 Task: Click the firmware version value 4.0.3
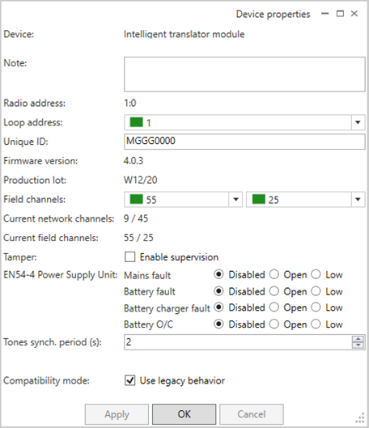tap(134, 161)
